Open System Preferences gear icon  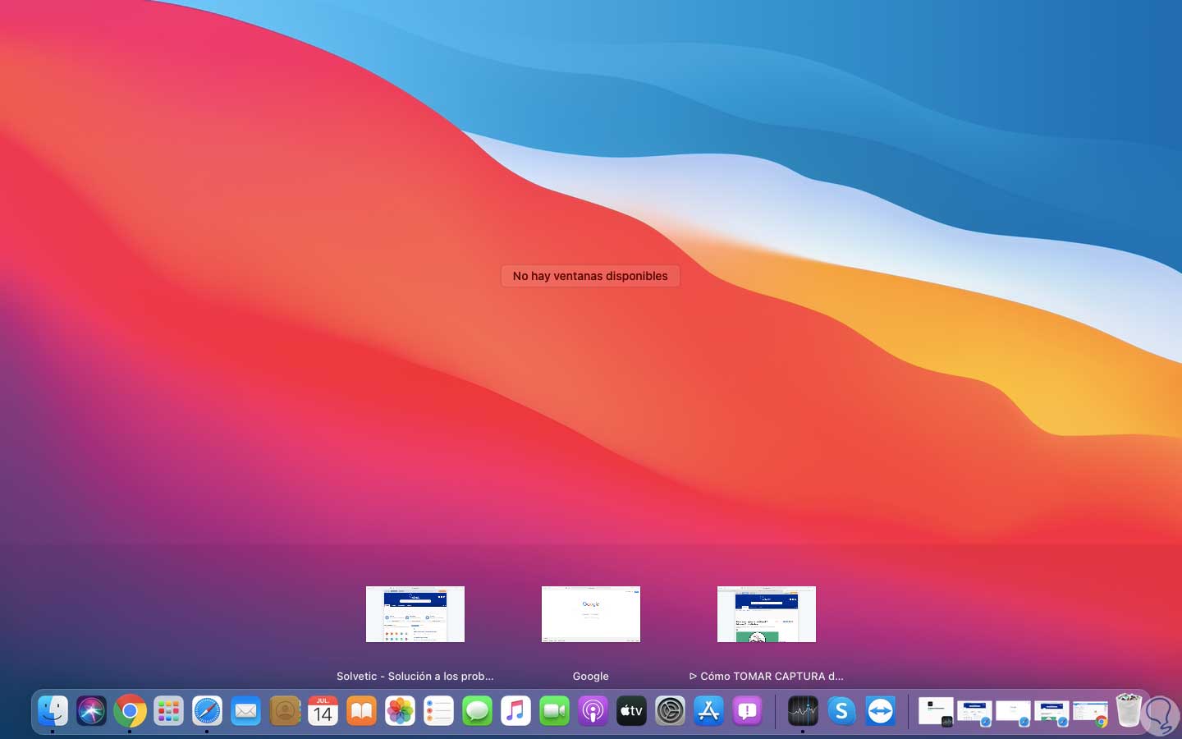(671, 711)
